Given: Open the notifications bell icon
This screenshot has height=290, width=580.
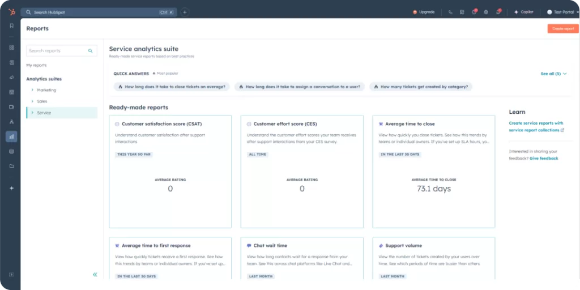Looking at the screenshot, I should pyautogui.click(x=498, y=12).
